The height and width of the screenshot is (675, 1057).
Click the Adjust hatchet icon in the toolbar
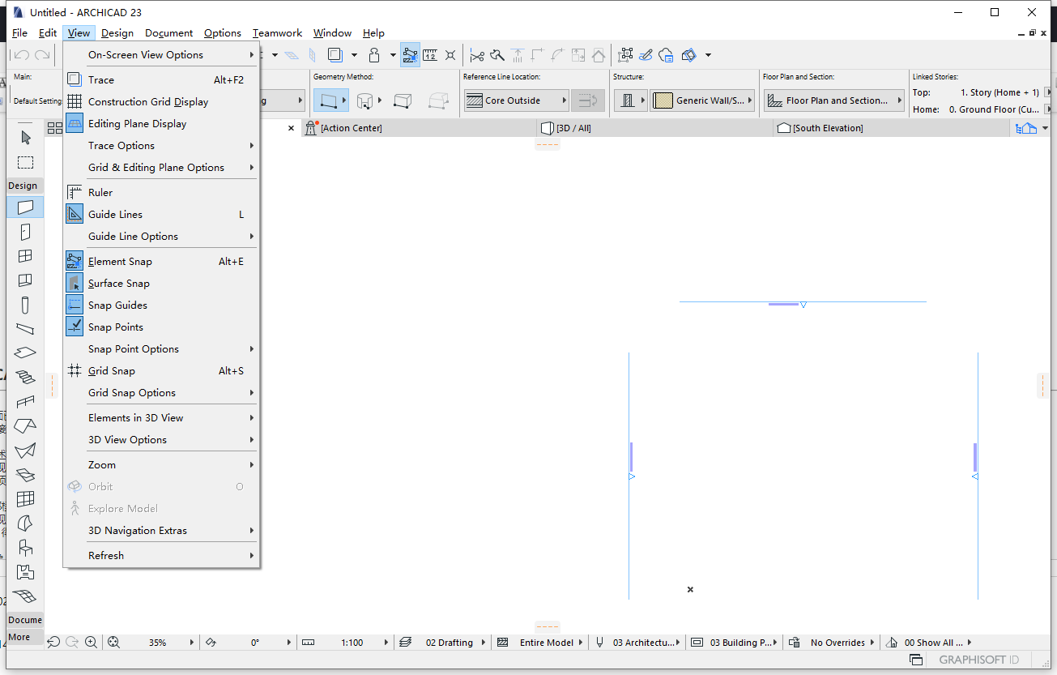coord(497,55)
